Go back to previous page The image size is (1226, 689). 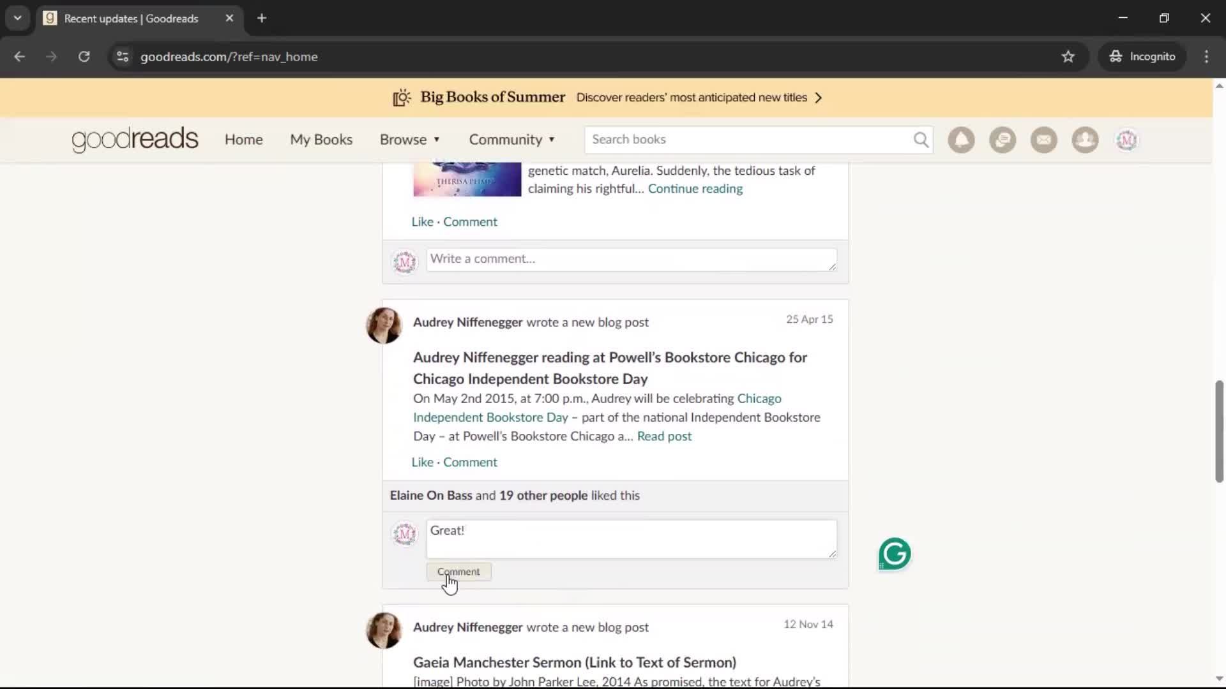pyautogui.click(x=19, y=57)
